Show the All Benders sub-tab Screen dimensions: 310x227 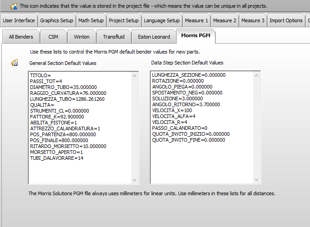tap(21, 37)
